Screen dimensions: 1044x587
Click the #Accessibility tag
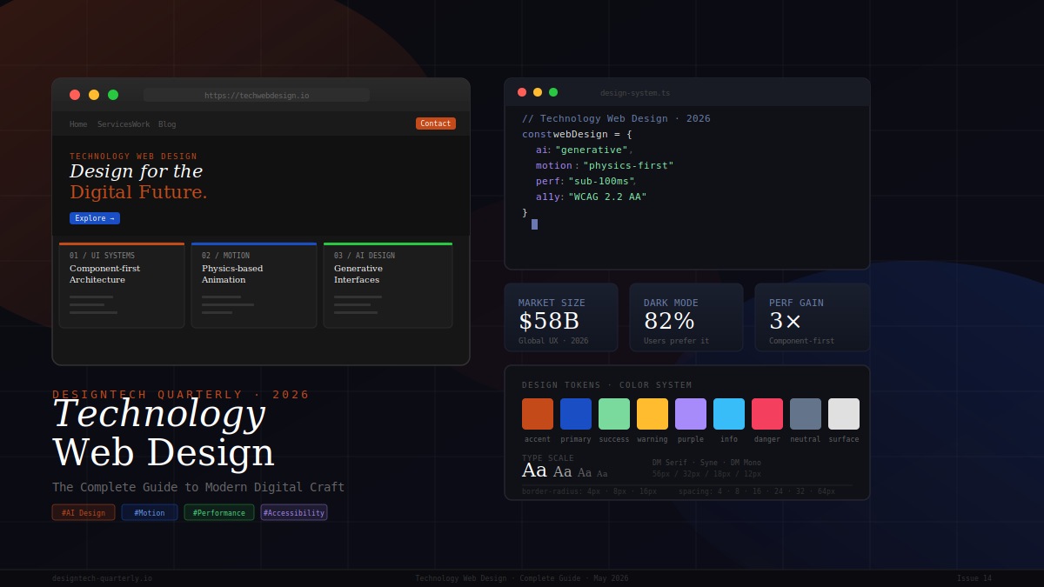coord(294,512)
